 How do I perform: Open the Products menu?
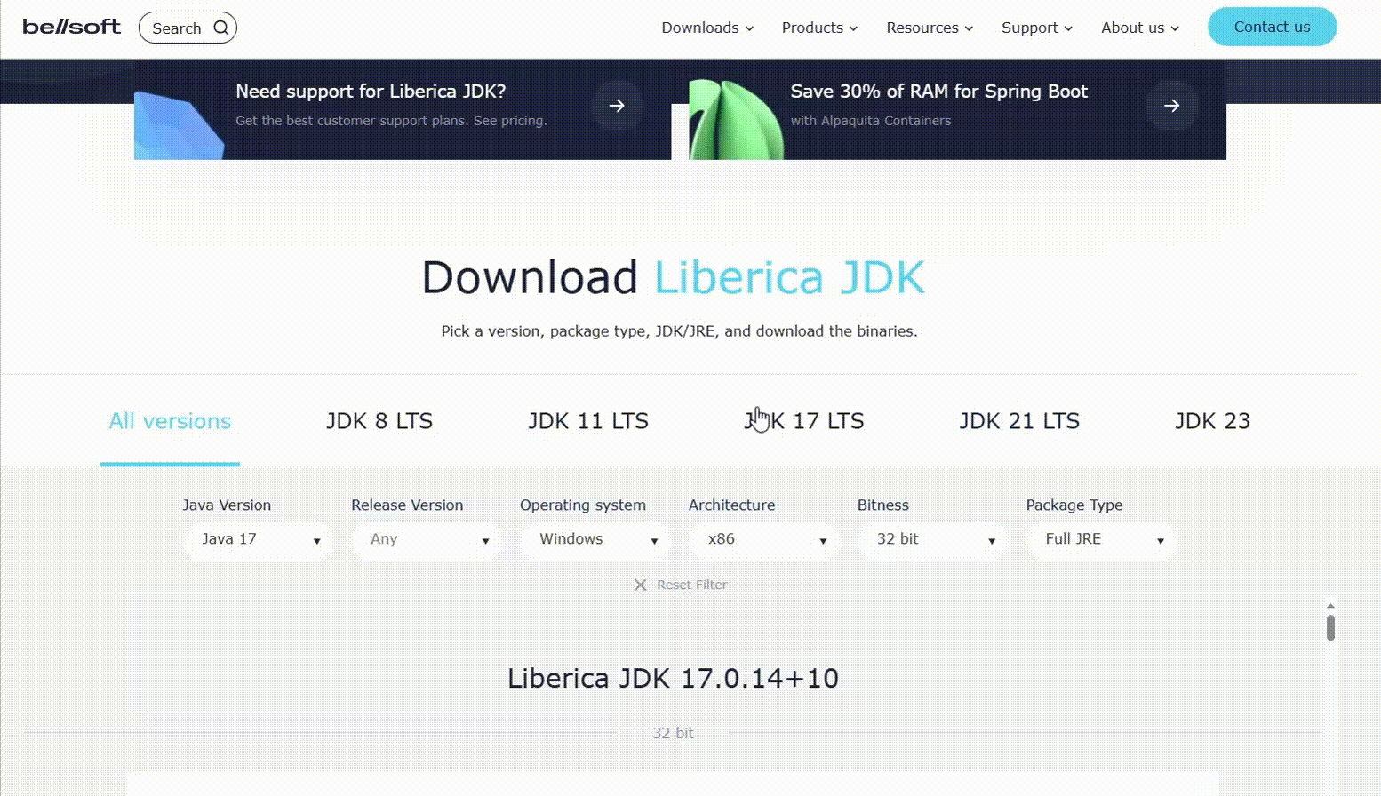(x=819, y=28)
